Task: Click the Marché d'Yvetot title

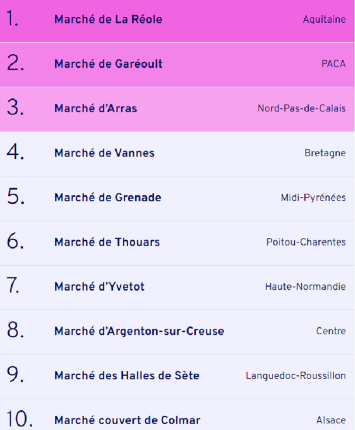Action: tap(99, 286)
